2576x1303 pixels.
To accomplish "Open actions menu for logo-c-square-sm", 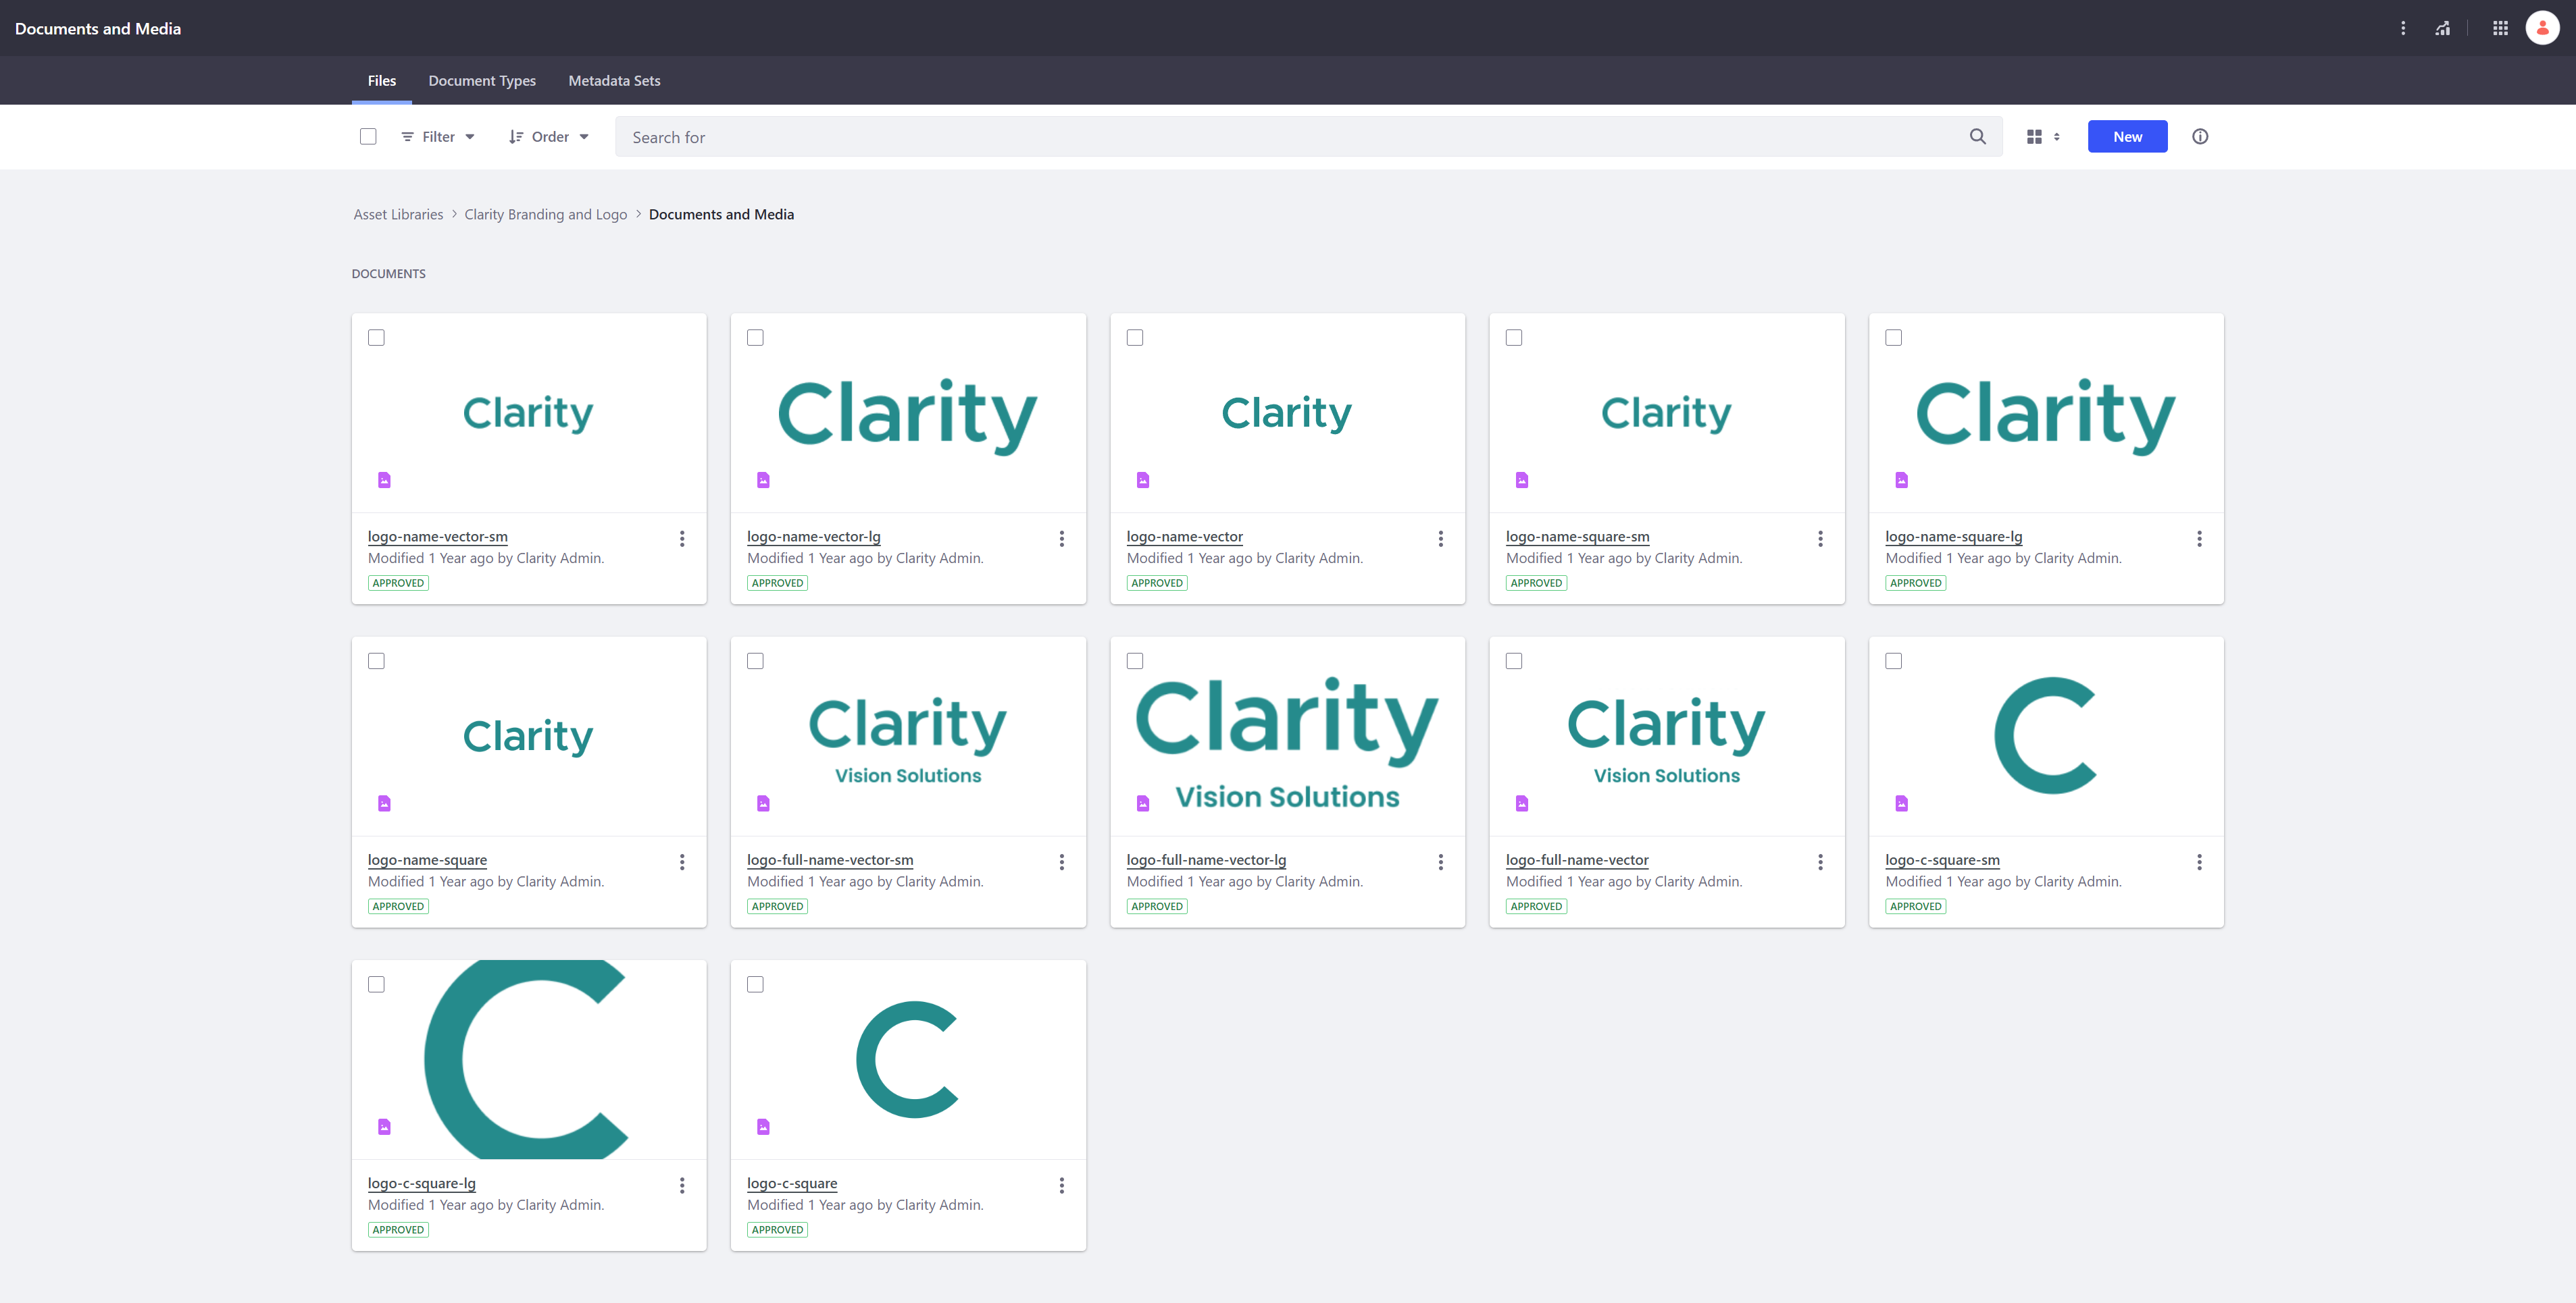I will pyautogui.click(x=2198, y=861).
